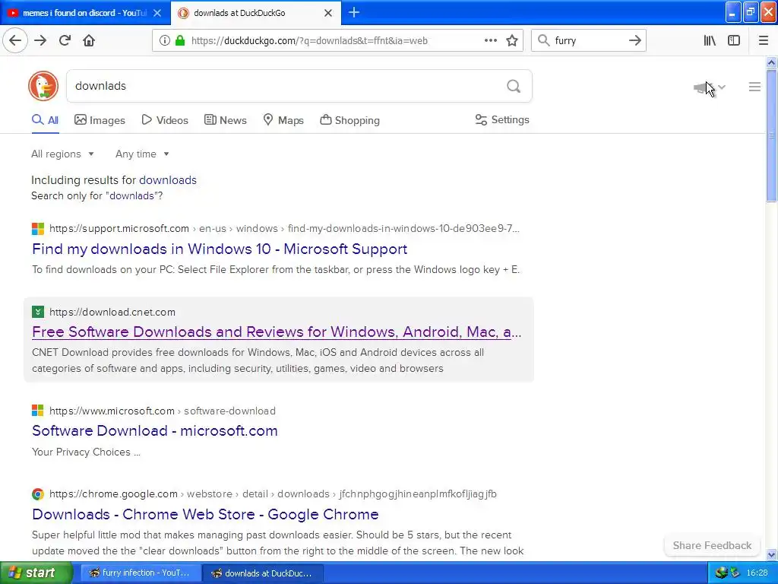Click the corrected downloads link

(x=168, y=179)
